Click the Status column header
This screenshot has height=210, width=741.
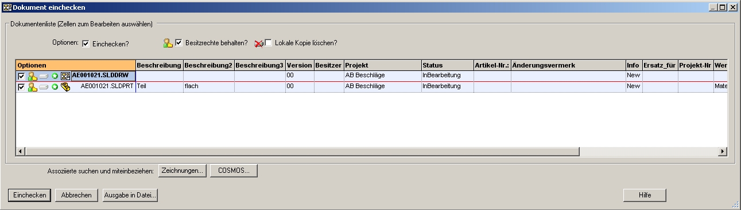pyautogui.click(x=447, y=65)
